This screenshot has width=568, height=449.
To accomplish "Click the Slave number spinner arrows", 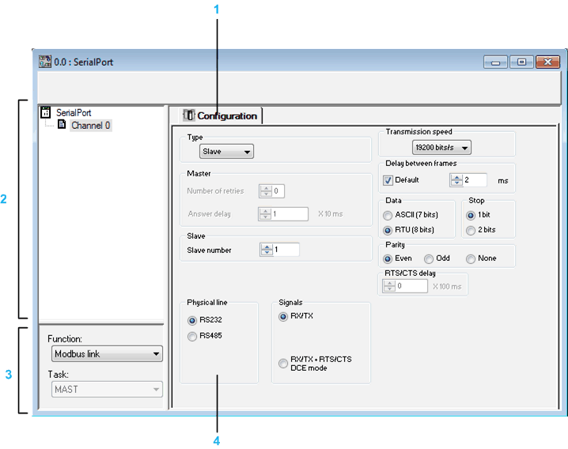I will click(266, 250).
